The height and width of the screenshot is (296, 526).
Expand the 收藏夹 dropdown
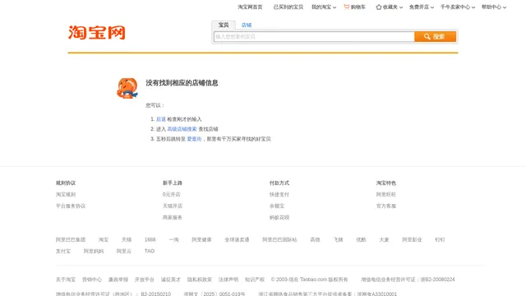[393, 7]
